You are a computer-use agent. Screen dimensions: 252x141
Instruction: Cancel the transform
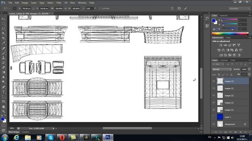[x=179, y=9]
